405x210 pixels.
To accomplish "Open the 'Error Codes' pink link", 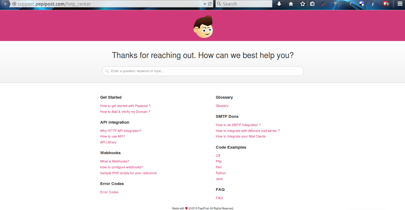I will 109,192.
